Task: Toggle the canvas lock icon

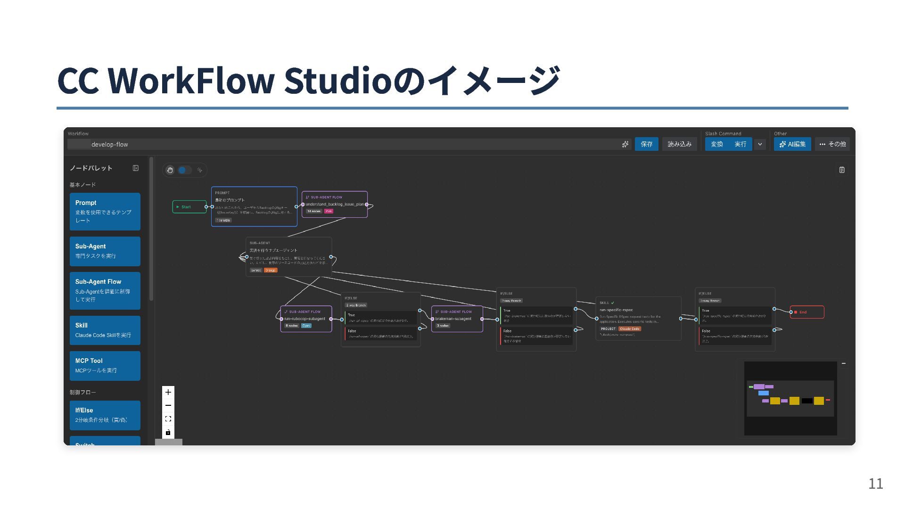Action: pyautogui.click(x=168, y=432)
